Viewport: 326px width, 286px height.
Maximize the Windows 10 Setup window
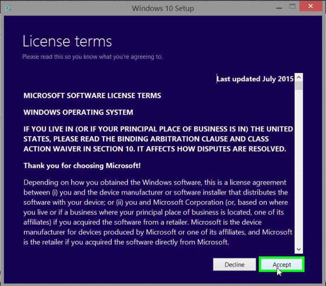click(x=292, y=7)
